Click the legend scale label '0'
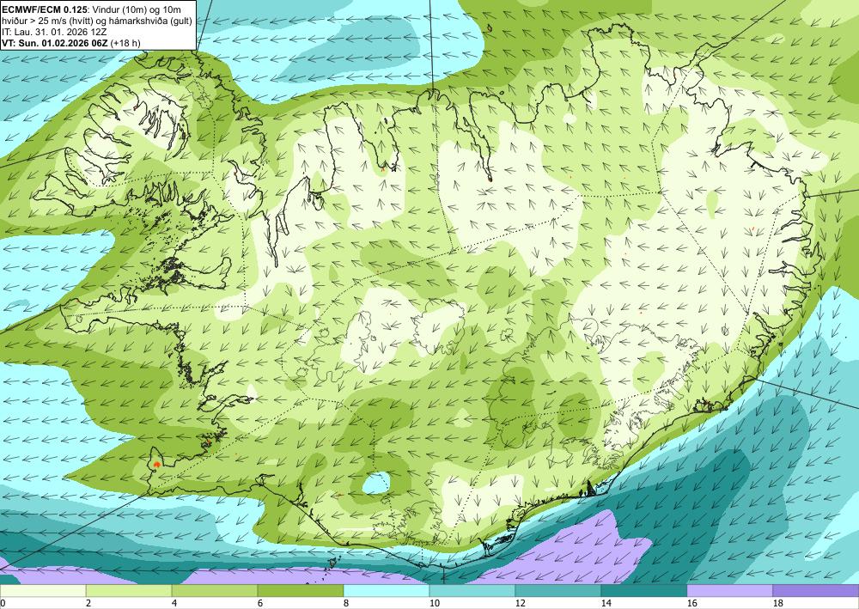This screenshot has height=609, width=859. [x=3, y=603]
